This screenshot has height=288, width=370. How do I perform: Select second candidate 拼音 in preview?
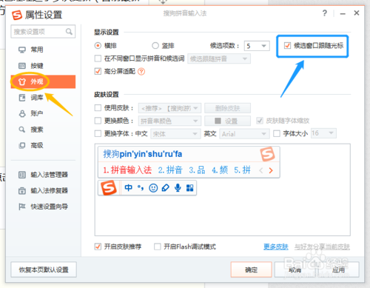click(x=170, y=170)
